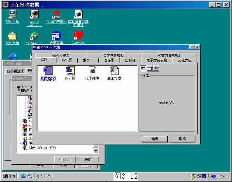Open the 备忘录 tab
The height and width of the screenshot is (182, 232).
tap(109, 60)
